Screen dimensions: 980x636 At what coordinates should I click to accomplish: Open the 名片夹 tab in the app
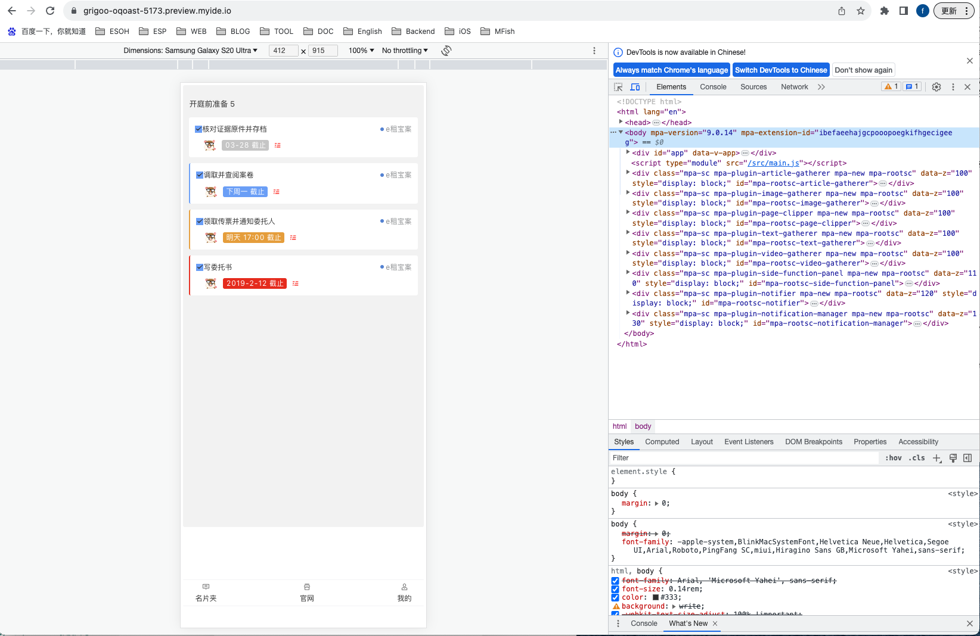[206, 593]
